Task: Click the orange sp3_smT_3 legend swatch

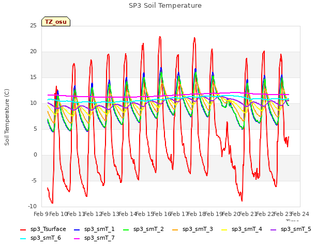Action: (175, 230)
